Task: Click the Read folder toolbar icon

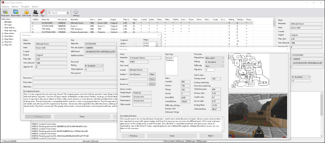Action: 16,12
